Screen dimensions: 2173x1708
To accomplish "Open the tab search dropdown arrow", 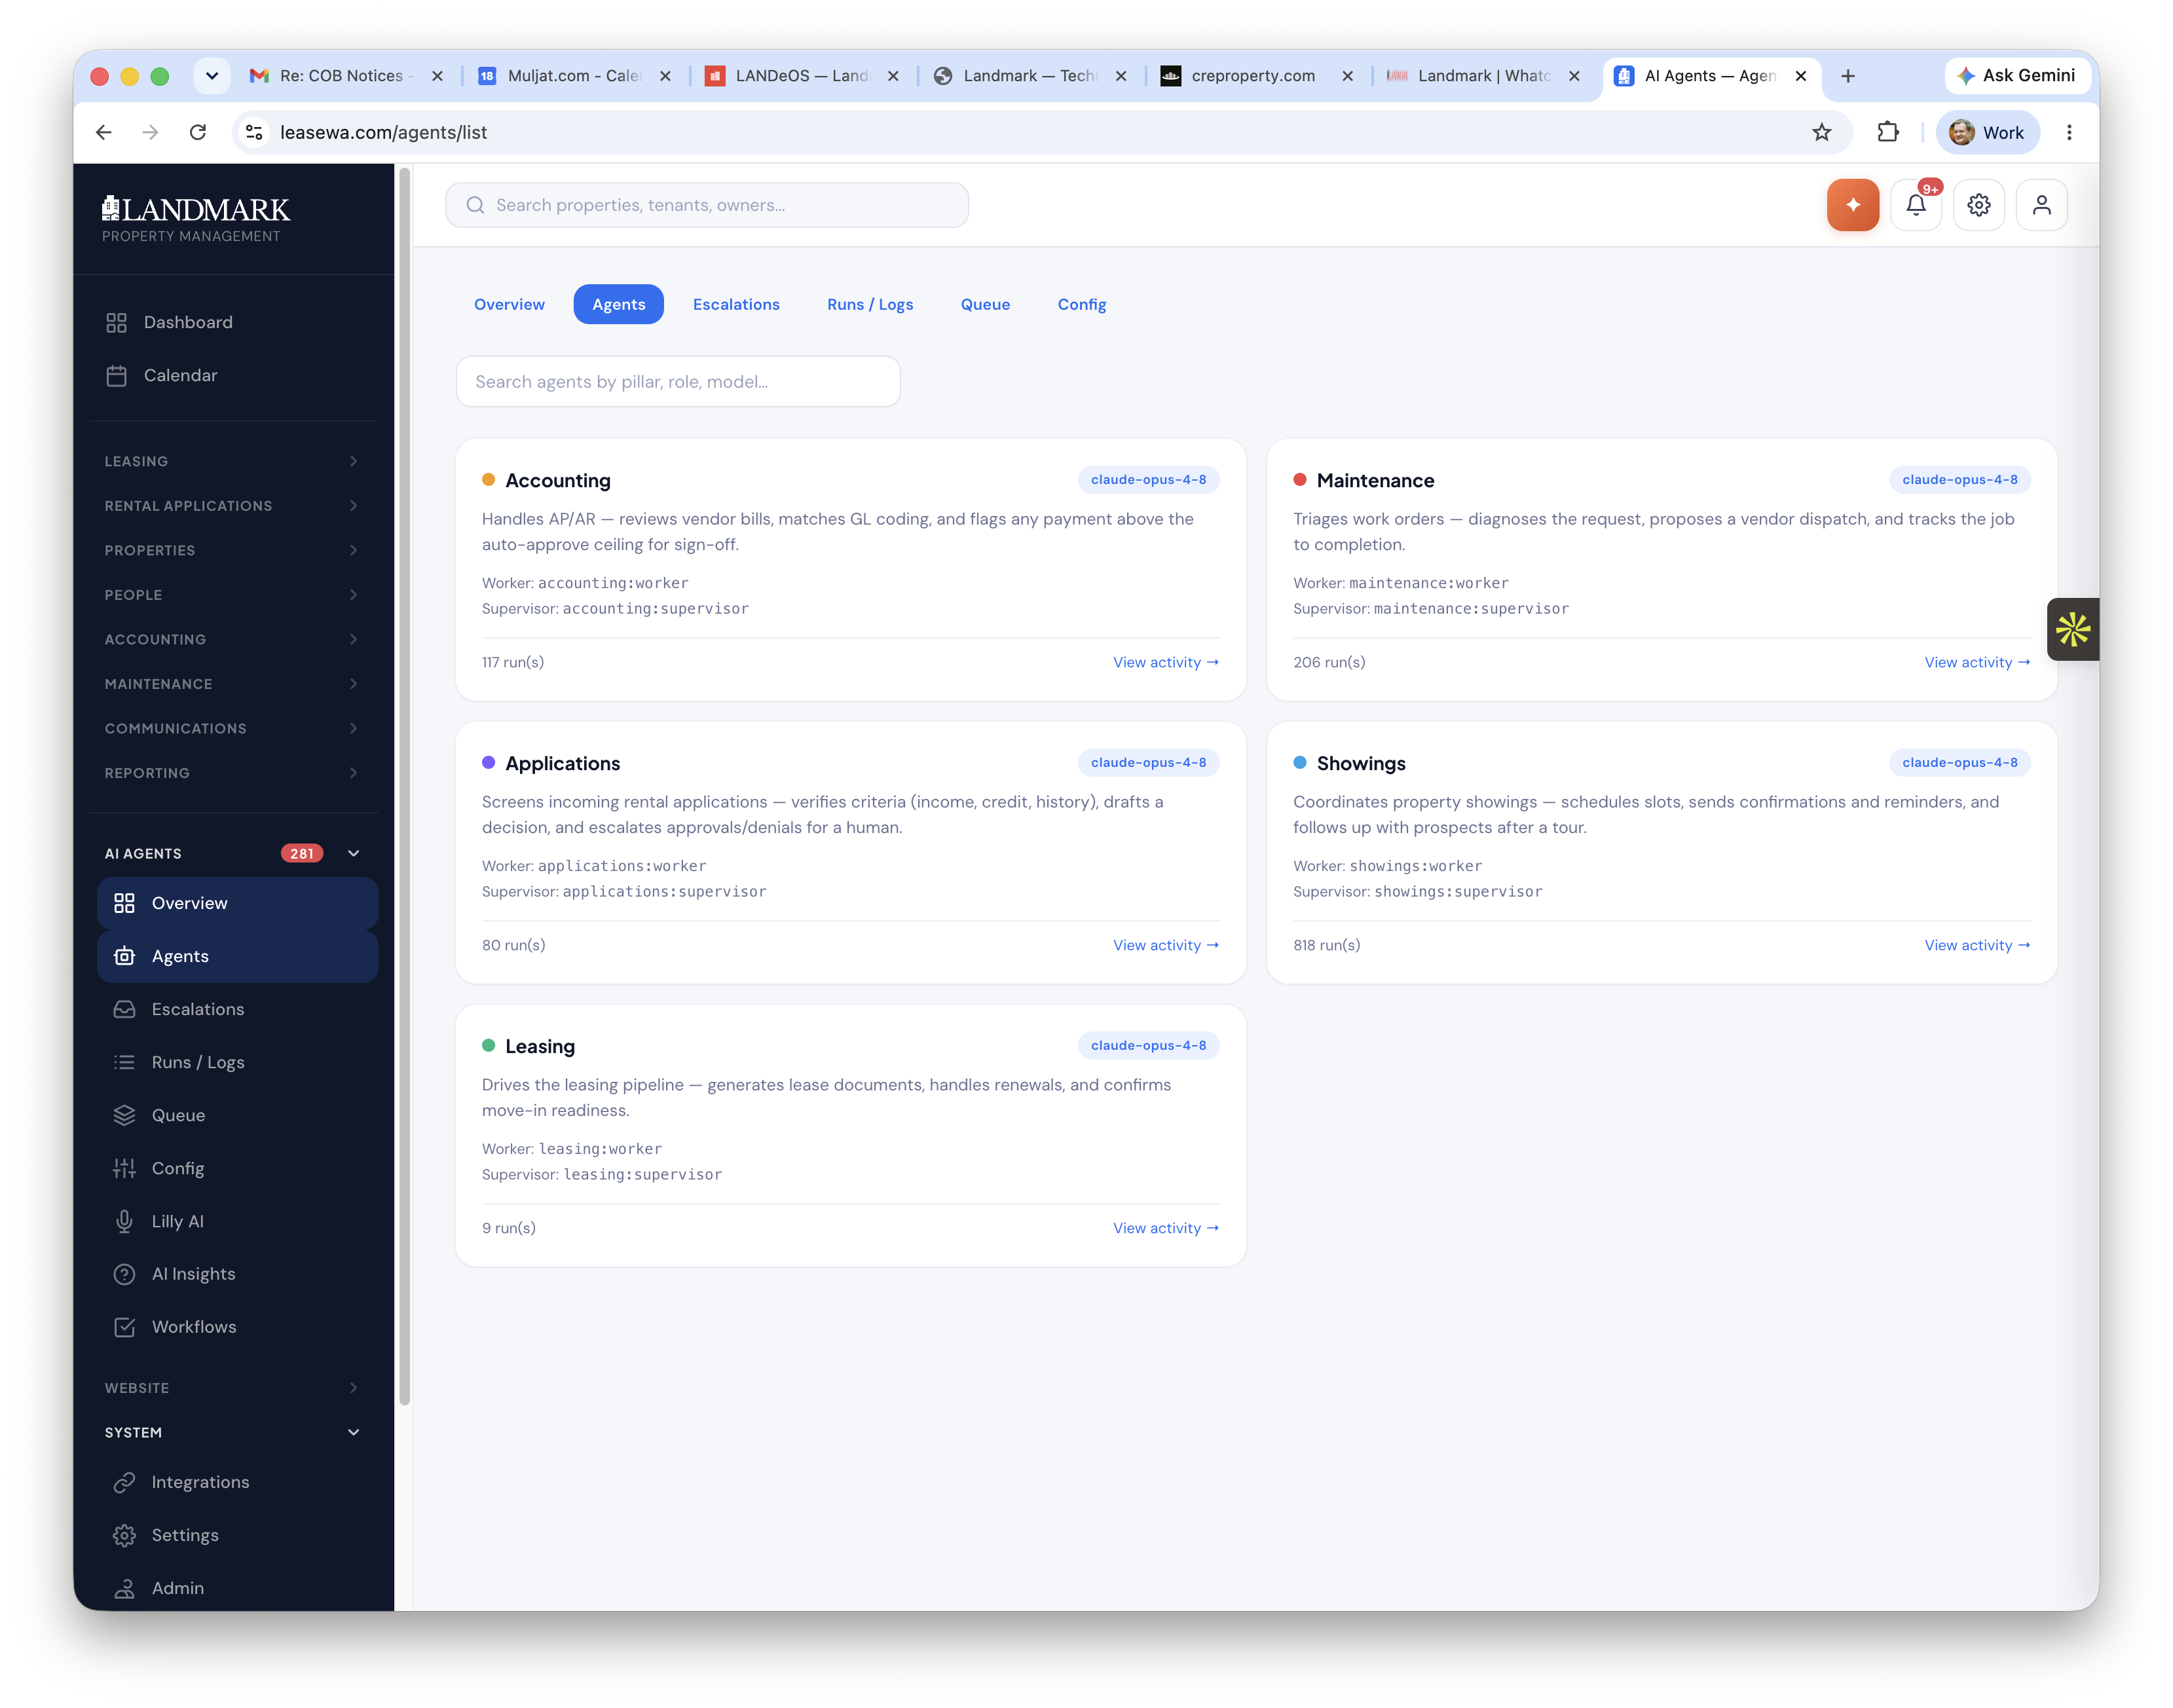I will click(x=212, y=76).
